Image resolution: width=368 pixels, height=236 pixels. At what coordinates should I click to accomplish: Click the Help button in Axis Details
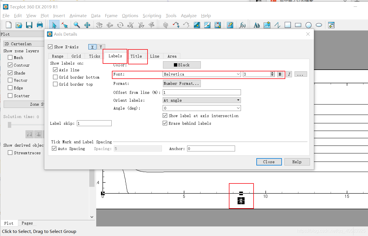[297, 162]
